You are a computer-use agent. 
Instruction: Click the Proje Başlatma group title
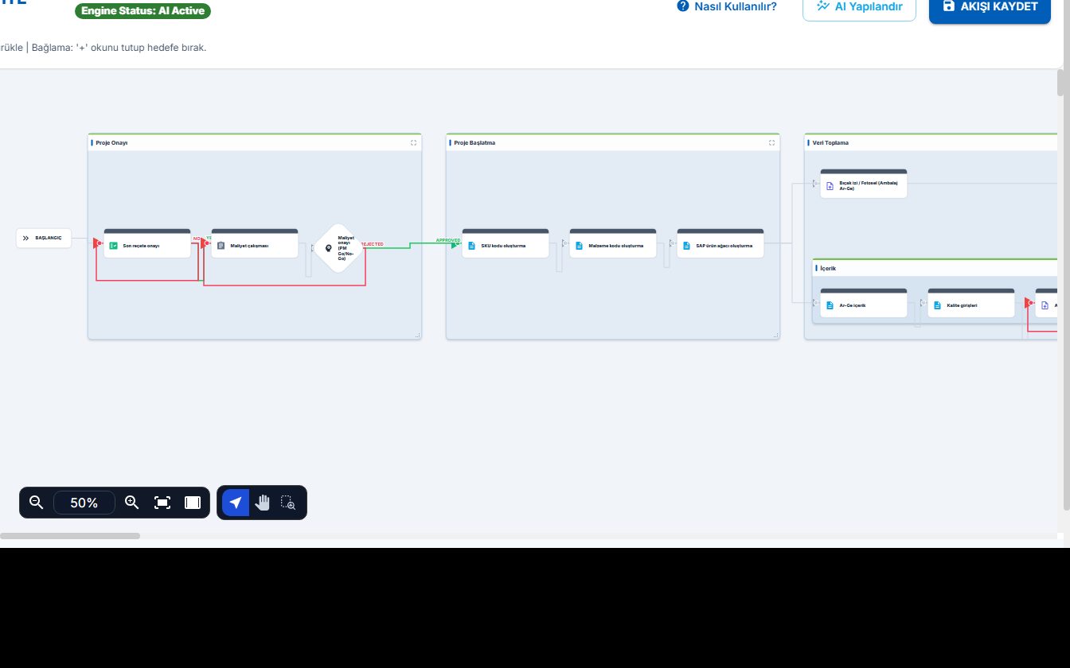[x=474, y=143]
